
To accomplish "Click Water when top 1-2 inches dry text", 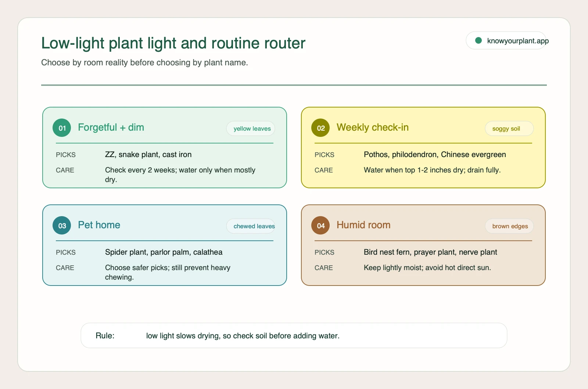I will tap(432, 170).
